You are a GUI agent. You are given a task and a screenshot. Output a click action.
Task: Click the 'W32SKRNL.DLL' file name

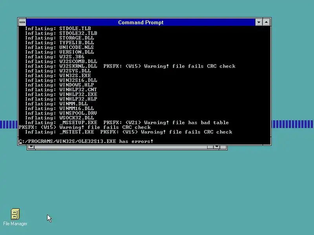pyautogui.click(x=78, y=66)
